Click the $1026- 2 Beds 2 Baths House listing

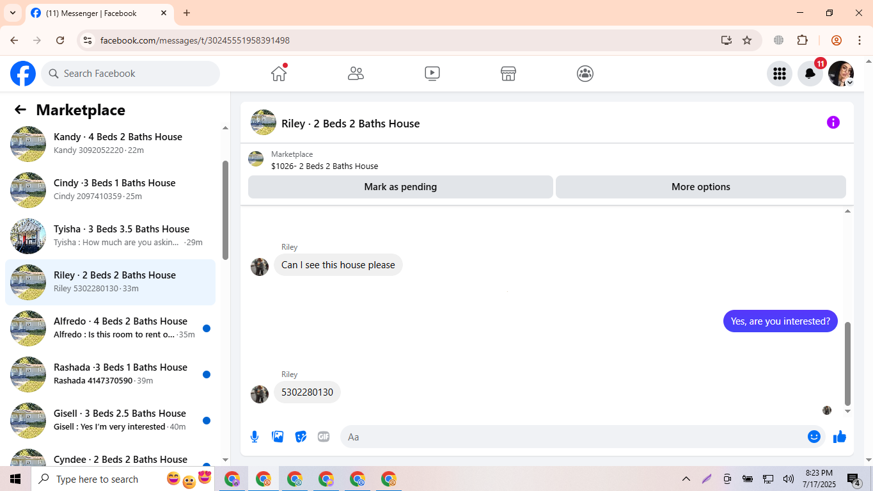324,166
